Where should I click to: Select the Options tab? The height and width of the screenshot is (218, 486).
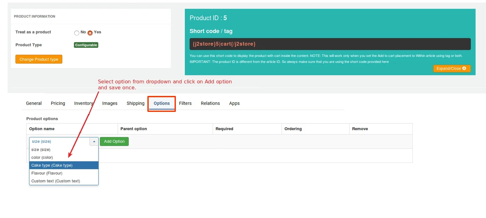pos(162,103)
